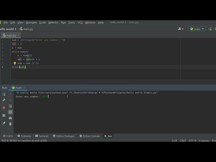Open the Refactor menu

point(53,23)
